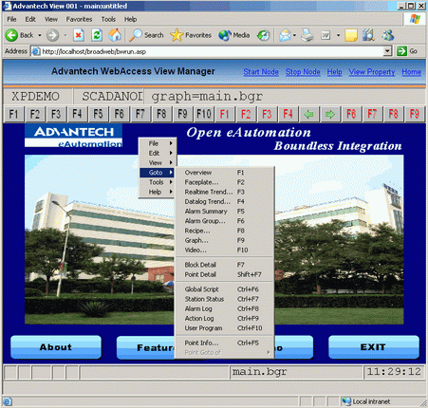Click the Mail envelope icon
This screenshot has height=408, width=428.
tap(285, 35)
